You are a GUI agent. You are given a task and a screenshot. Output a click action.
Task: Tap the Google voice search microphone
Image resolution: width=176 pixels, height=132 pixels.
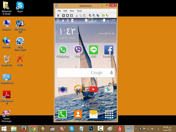(111, 73)
